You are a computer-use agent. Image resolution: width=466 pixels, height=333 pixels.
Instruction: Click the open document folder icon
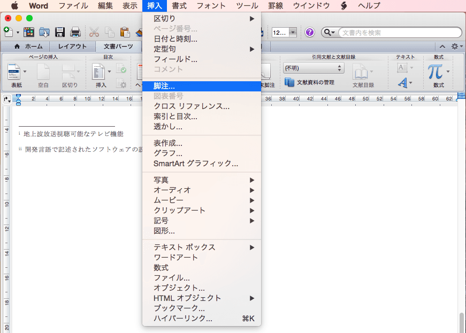44,32
